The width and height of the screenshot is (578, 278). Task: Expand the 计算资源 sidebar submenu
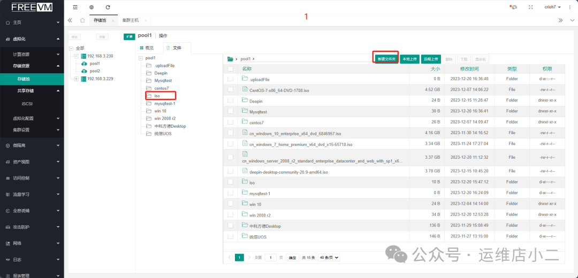pyautogui.click(x=32, y=54)
